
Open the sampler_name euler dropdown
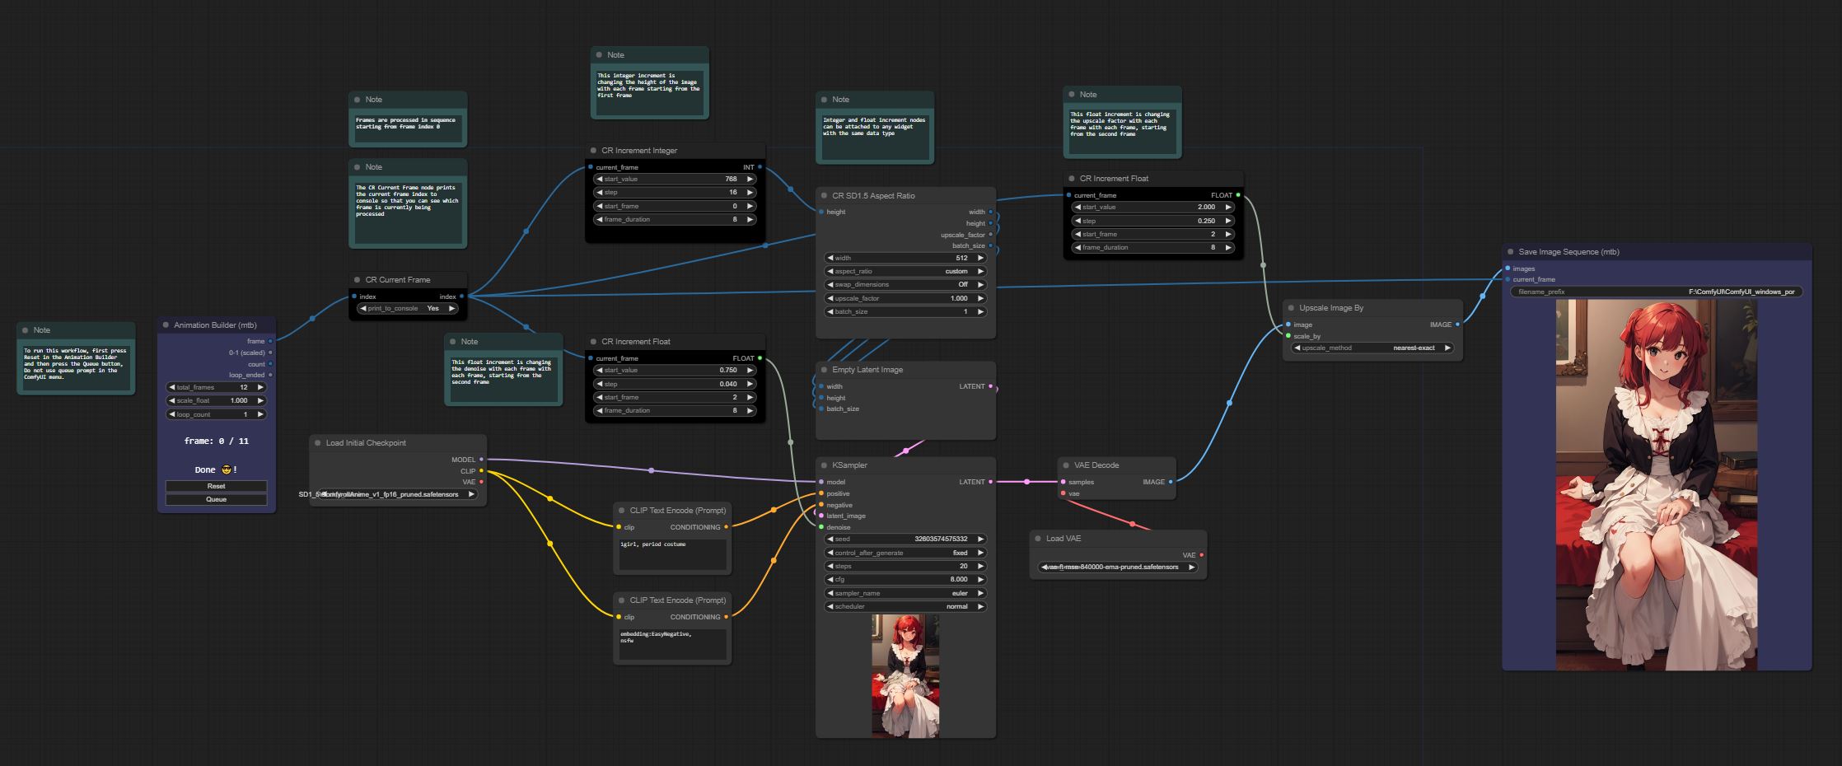coord(905,593)
